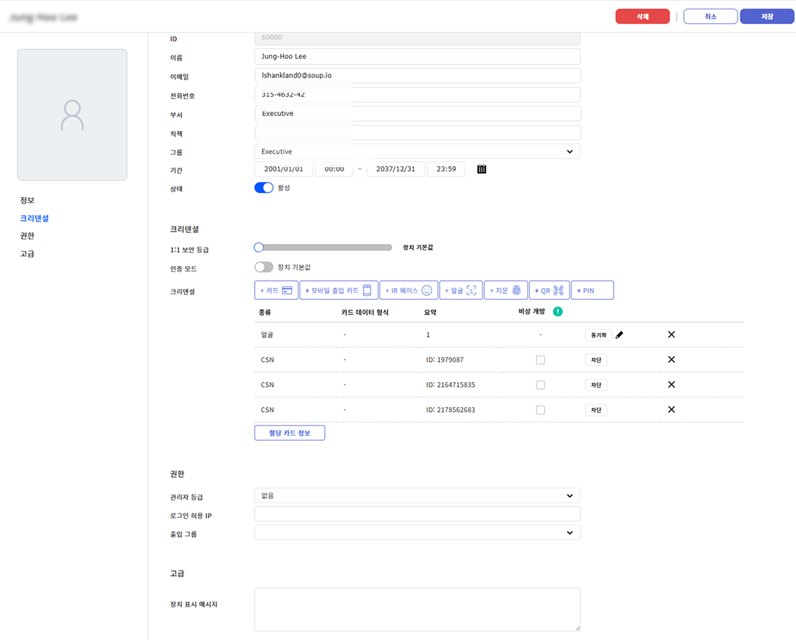Remove CSN credential ID 2178562683 with X

click(x=671, y=410)
